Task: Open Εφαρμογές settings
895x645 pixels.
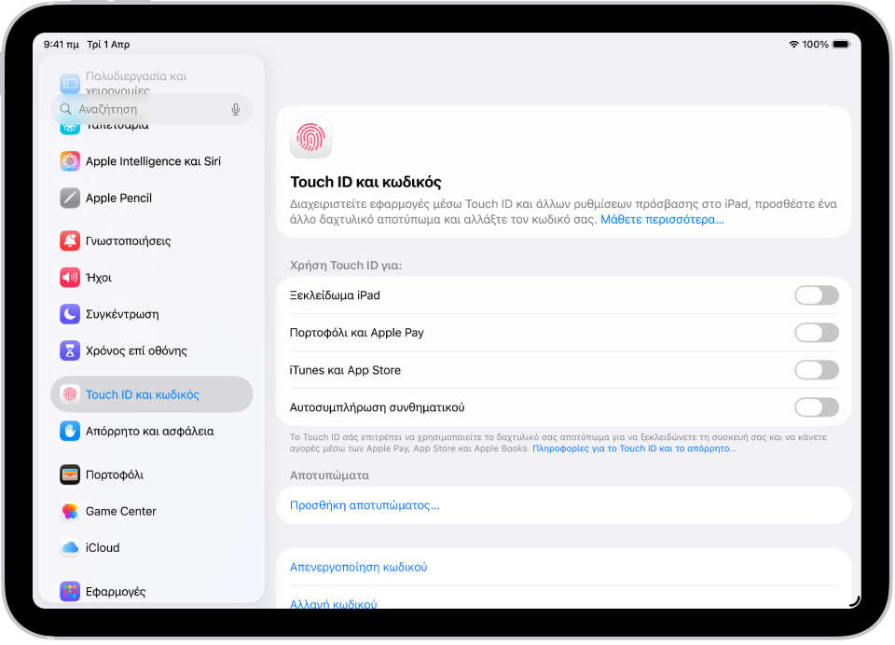Action: click(152, 591)
